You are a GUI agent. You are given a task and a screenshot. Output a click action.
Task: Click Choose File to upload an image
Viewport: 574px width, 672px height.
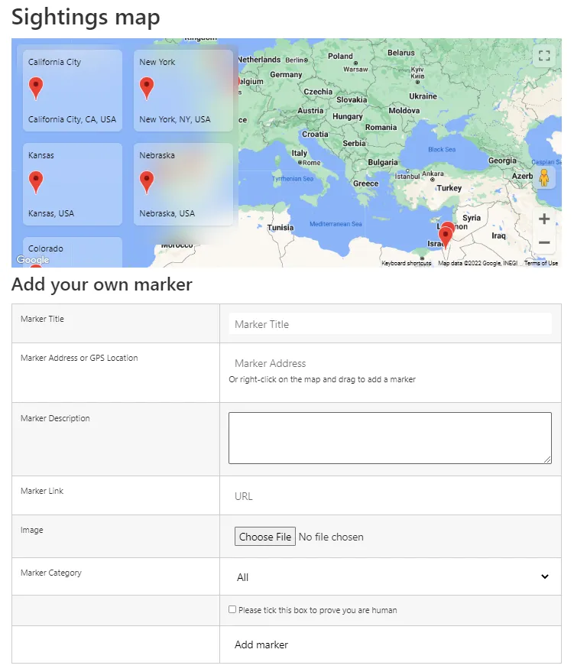tap(264, 536)
